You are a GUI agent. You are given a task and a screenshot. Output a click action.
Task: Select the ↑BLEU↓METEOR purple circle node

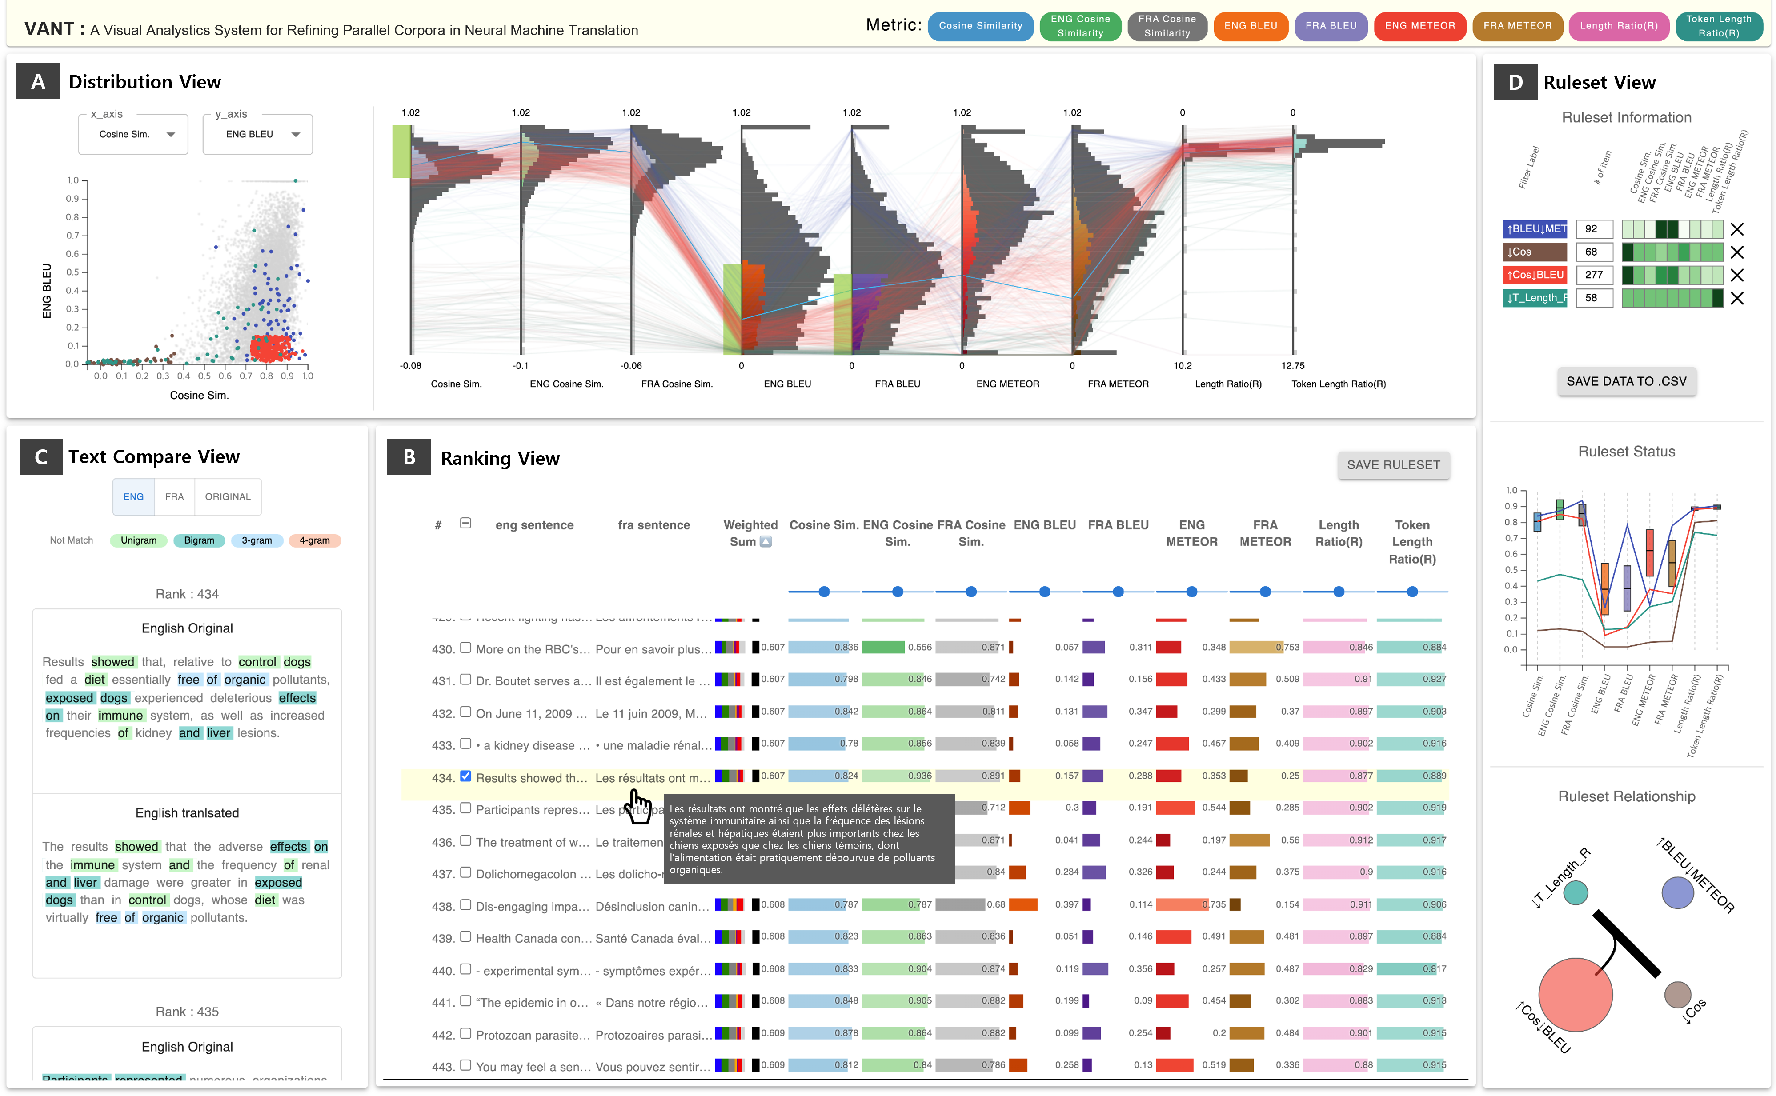tap(1677, 892)
